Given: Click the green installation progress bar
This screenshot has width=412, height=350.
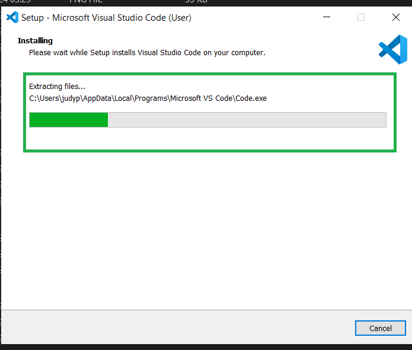Looking at the screenshot, I should click(207, 120).
